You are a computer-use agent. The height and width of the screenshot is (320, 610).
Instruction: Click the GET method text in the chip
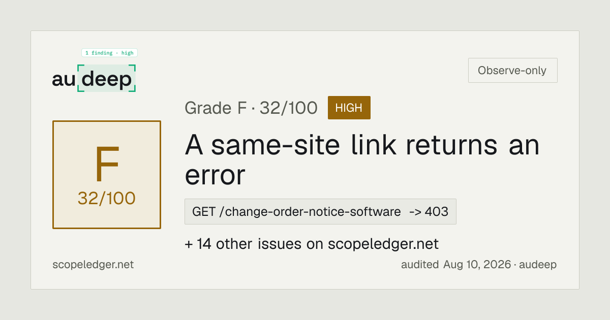(x=204, y=212)
